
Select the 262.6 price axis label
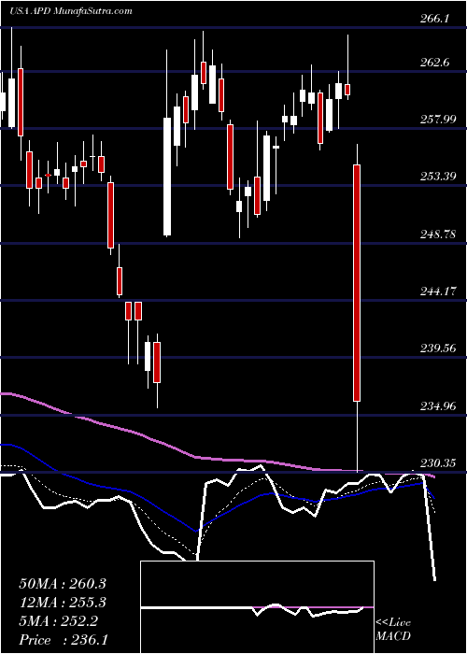433,63
